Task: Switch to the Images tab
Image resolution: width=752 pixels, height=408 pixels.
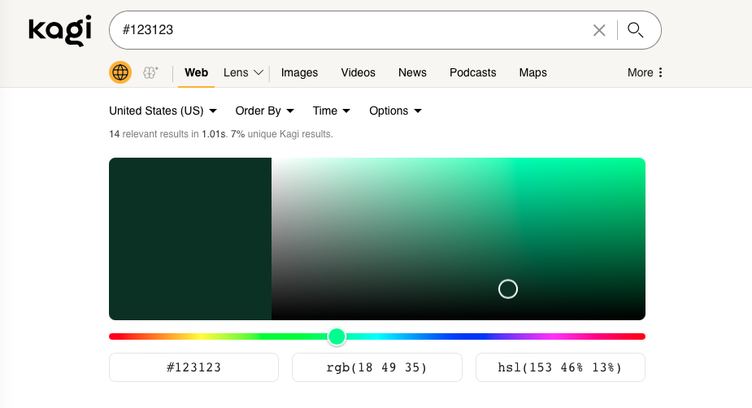Action: click(299, 72)
